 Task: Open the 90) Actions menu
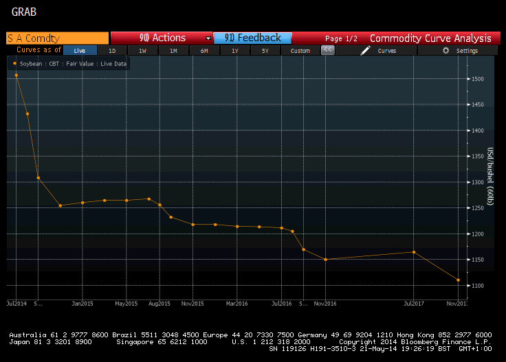point(162,38)
